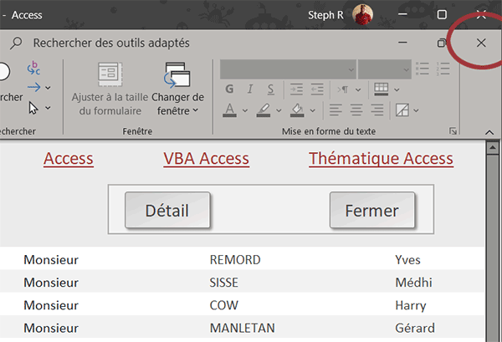Minimize the inner form window

pyautogui.click(x=402, y=43)
